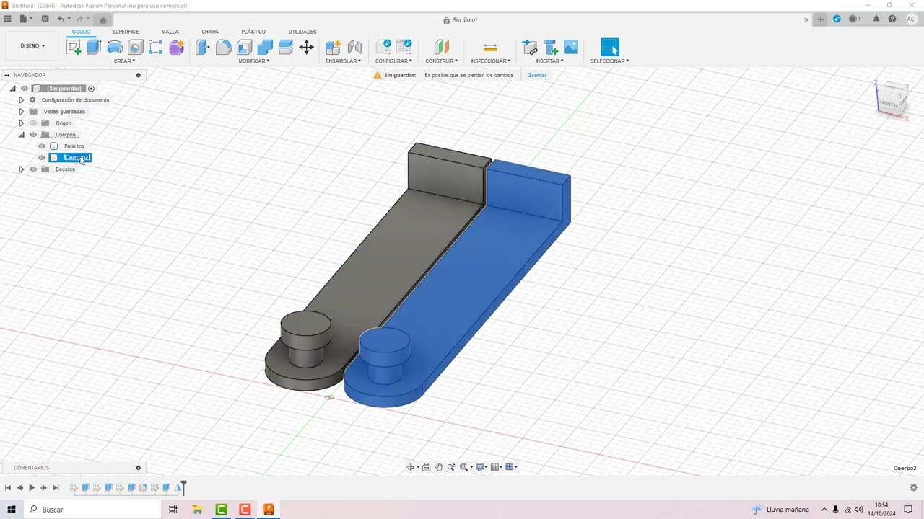Open the DISEÑO workspace dropdown
The width and height of the screenshot is (924, 519).
[32, 45]
